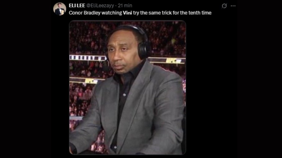Screen dimensions: 282x158
Task: Open the attached photo of commentator
Action: click(128, 88)
